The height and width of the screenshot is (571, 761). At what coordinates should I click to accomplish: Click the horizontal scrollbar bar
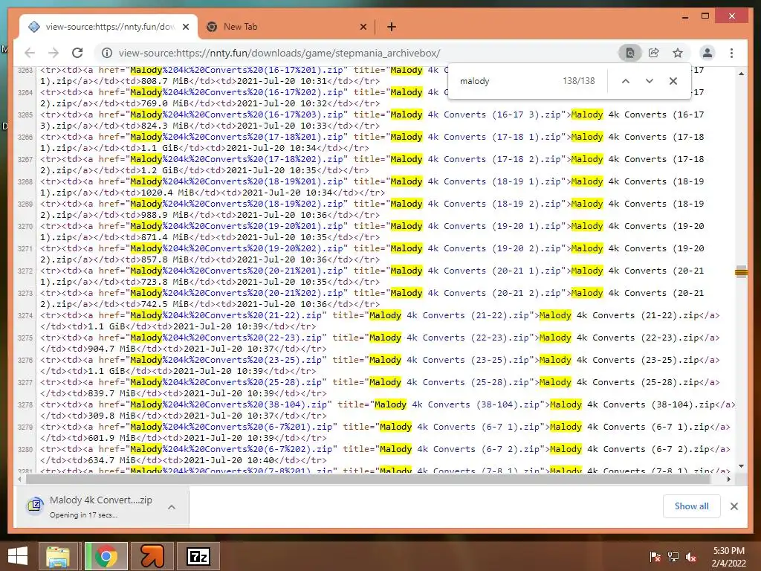(x=368, y=480)
